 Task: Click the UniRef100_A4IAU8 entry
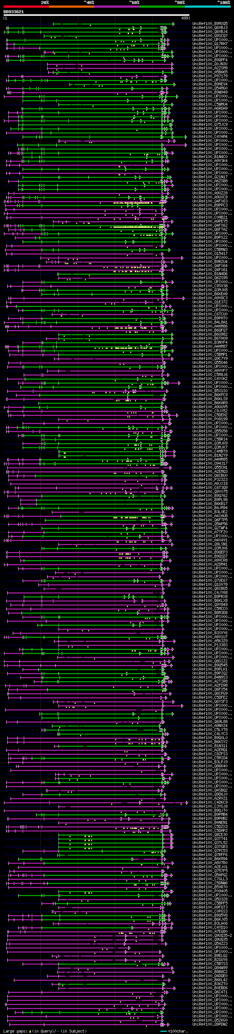210,516
